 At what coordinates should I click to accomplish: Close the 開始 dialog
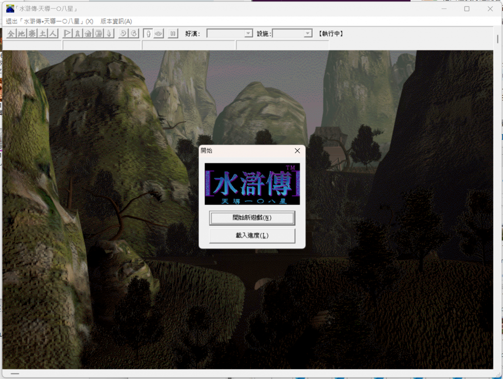[297, 151]
